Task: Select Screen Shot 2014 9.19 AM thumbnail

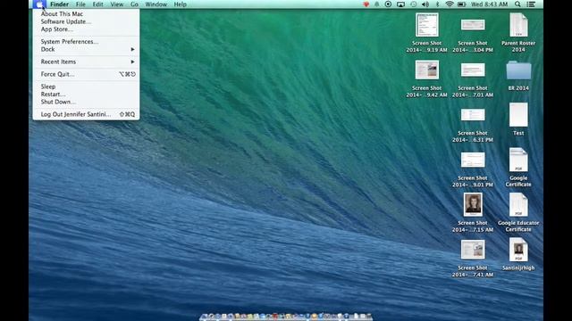Action: (x=427, y=25)
